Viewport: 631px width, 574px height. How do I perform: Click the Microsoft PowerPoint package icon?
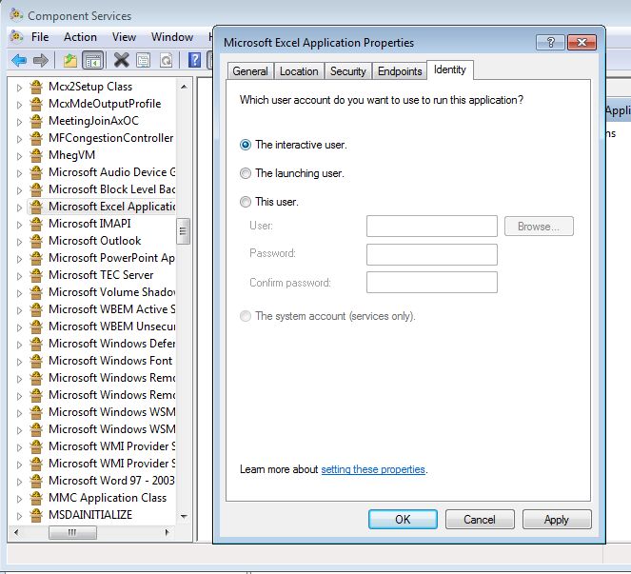36,258
